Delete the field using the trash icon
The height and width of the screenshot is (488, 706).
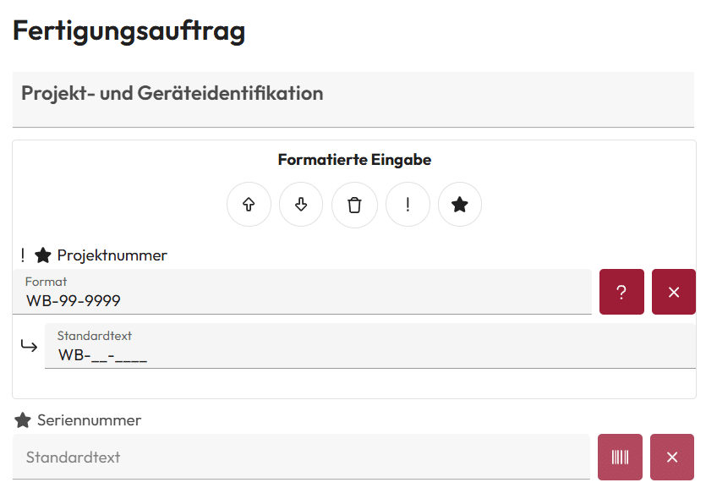354,204
